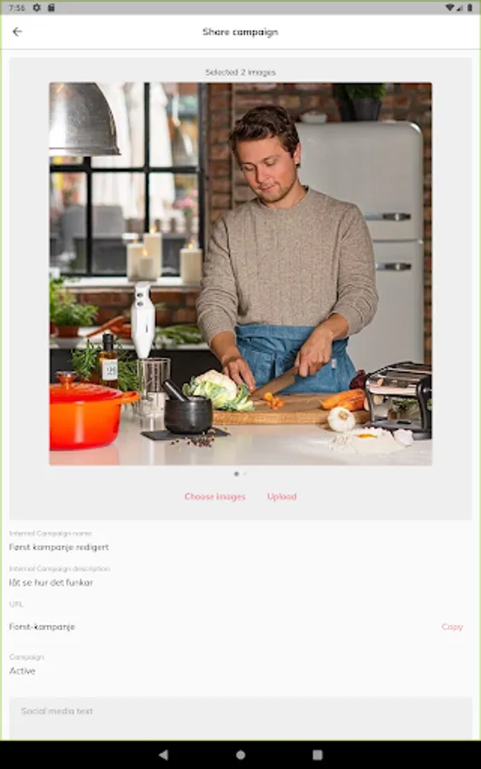Focus the Social media text box

tap(240, 719)
